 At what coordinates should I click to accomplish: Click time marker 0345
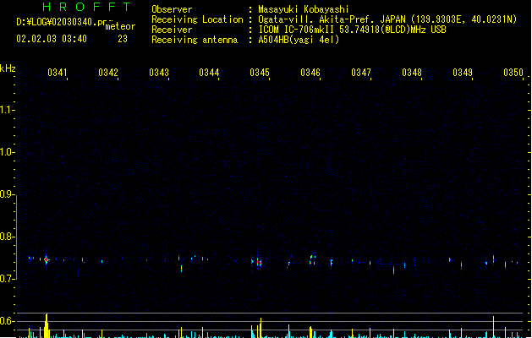coord(260,73)
